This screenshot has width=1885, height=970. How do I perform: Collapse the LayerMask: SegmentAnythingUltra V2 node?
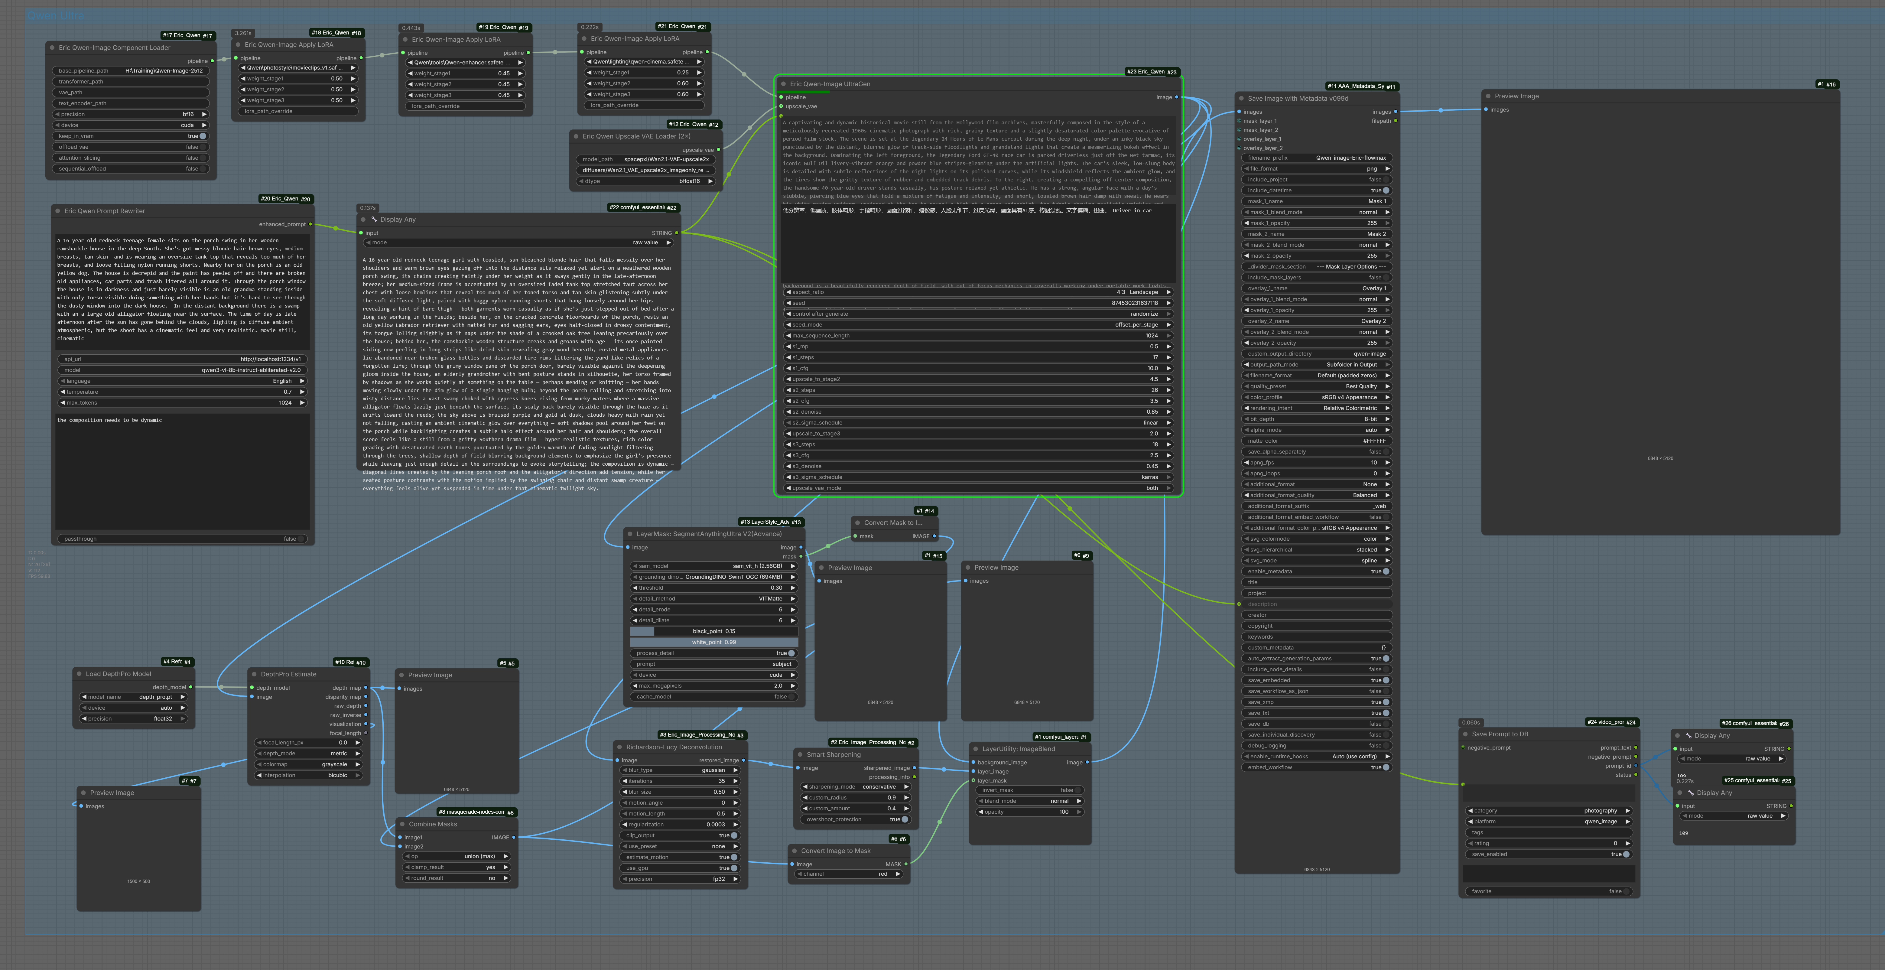(x=630, y=534)
